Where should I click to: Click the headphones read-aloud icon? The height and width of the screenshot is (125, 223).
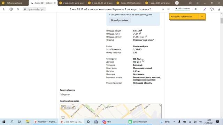pyautogui.click(x=163, y=9)
